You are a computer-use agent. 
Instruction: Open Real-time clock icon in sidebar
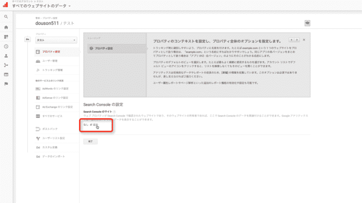6,47
